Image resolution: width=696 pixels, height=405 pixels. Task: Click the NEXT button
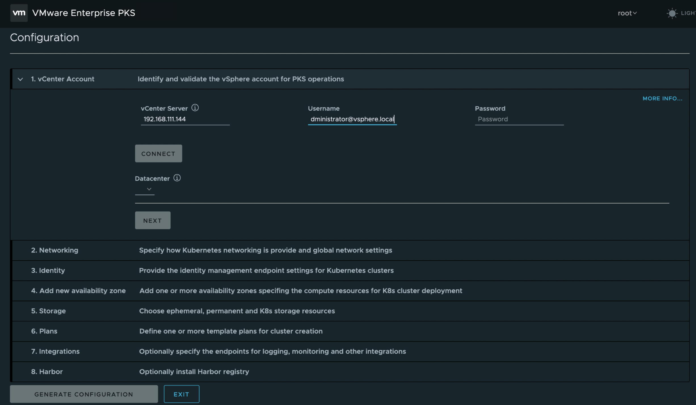[x=153, y=220]
